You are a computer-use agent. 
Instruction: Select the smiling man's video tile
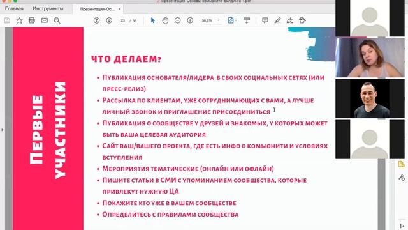[x=370, y=98]
